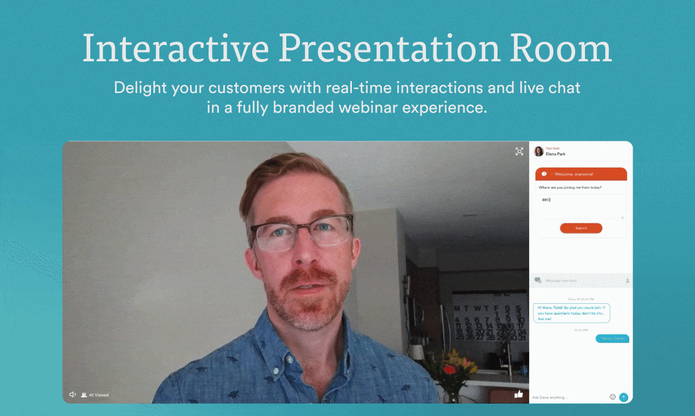Click the Message your host bar
Screen dimensions: 695x416
(581, 280)
